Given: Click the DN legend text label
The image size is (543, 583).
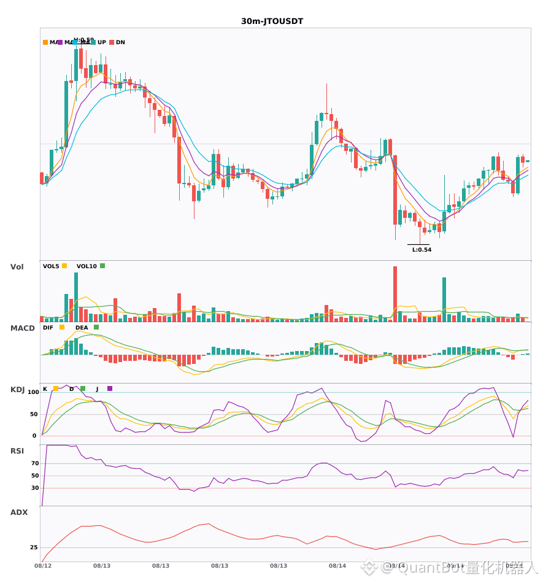Looking at the screenshot, I should point(120,42).
